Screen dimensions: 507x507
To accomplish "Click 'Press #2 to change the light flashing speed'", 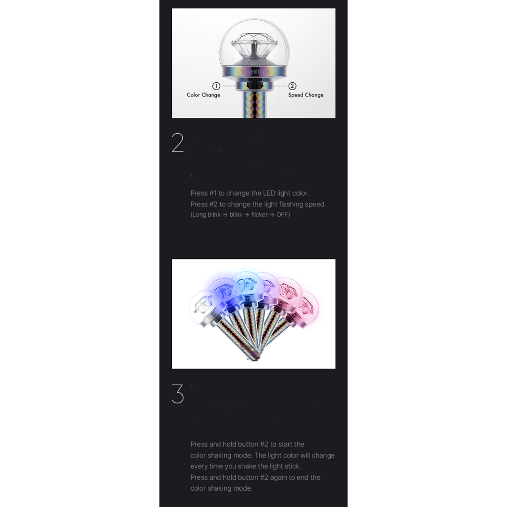I will (x=258, y=204).
